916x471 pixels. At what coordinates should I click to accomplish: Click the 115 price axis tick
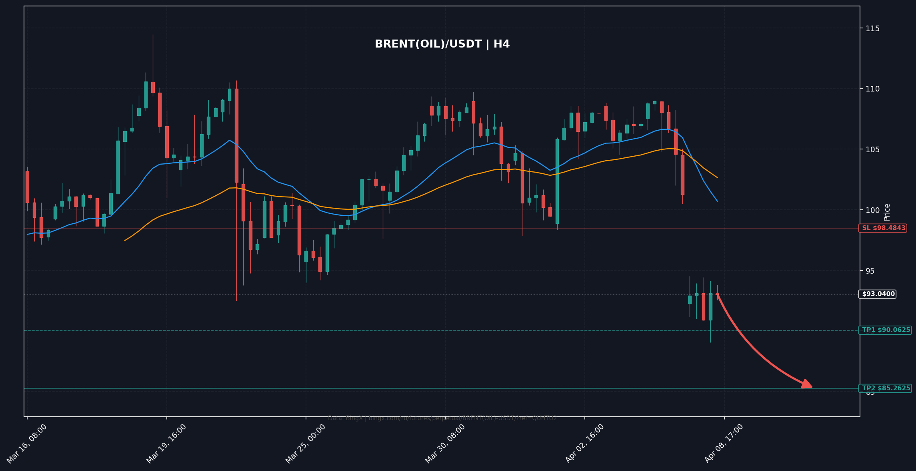(x=872, y=28)
